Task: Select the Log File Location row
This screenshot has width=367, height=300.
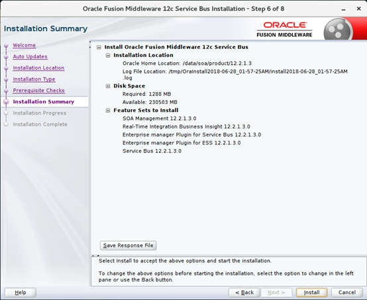Action: [x=235, y=75]
